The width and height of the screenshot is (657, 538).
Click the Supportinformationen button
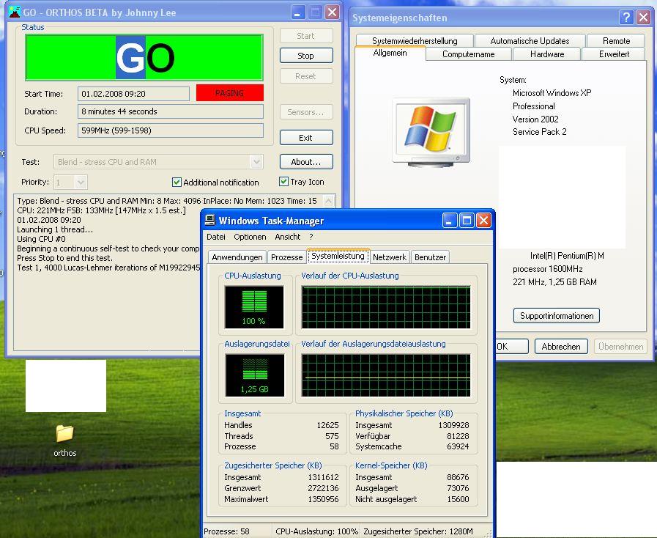pyautogui.click(x=557, y=316)
